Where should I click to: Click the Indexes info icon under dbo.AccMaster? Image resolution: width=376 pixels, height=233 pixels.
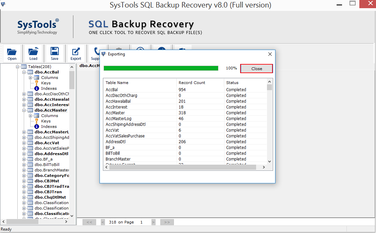point(36,127)
